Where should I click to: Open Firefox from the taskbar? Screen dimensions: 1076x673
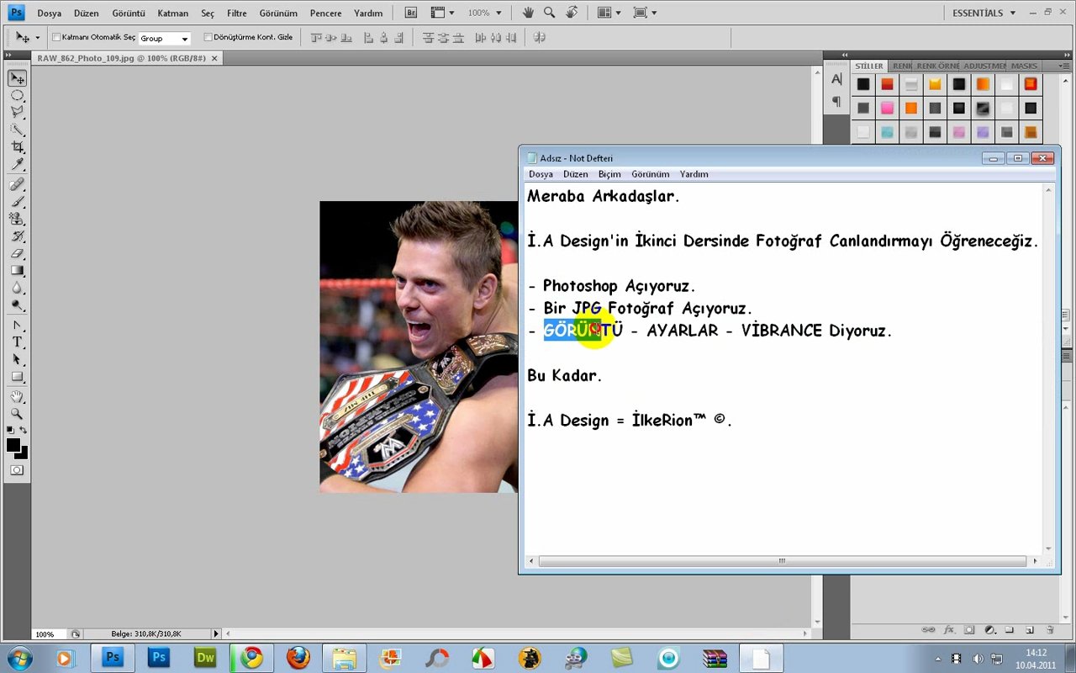coord(298,658)
